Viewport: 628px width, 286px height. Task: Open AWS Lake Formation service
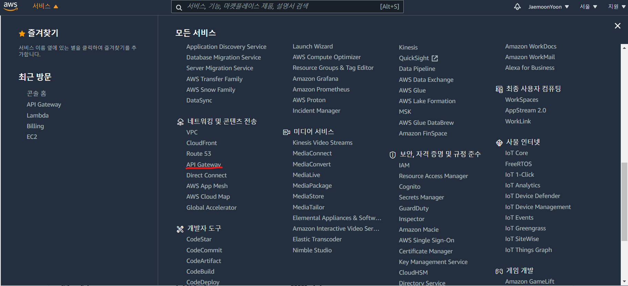click(x=427, y=101)
